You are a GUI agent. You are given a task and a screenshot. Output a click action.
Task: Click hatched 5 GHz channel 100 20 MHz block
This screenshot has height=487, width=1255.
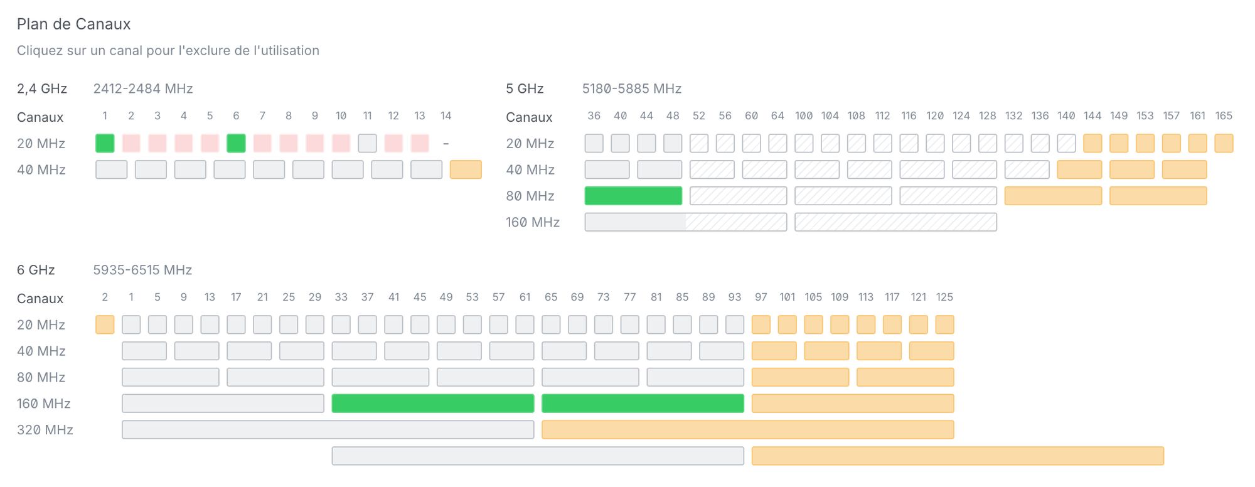pyautogui.click(x=804, y=143)
